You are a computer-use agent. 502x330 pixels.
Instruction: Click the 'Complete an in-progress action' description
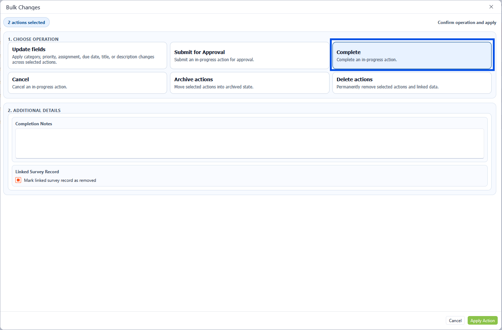coord(366,60)
